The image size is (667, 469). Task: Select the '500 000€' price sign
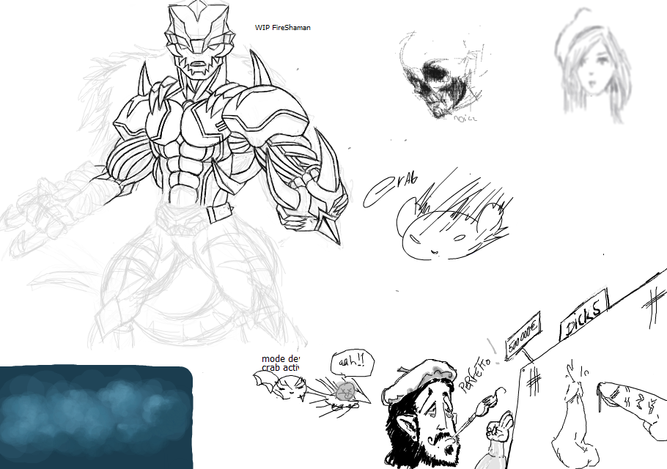(x=524, y=336)
